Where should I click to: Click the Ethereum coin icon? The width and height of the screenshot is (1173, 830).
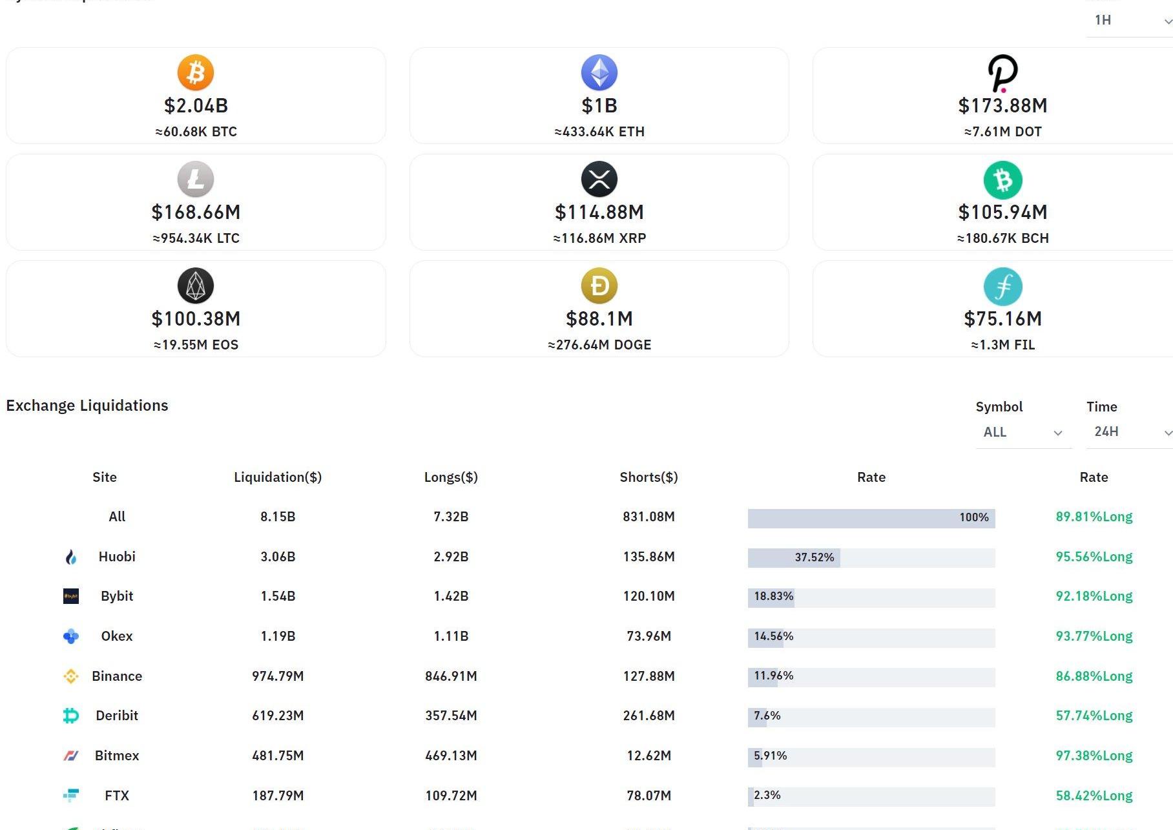(x=599, y=72)
